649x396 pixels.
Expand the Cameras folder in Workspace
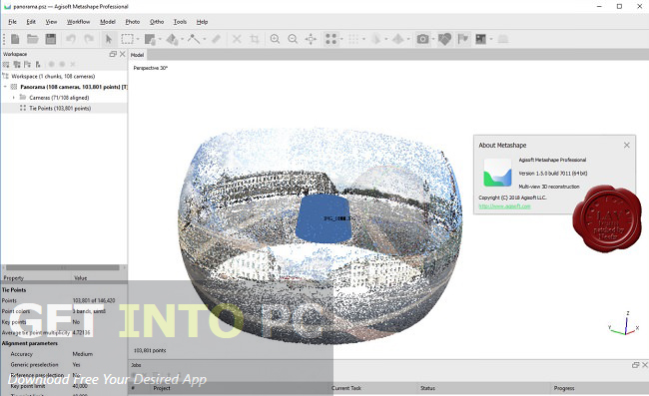[x=14, y=98]
